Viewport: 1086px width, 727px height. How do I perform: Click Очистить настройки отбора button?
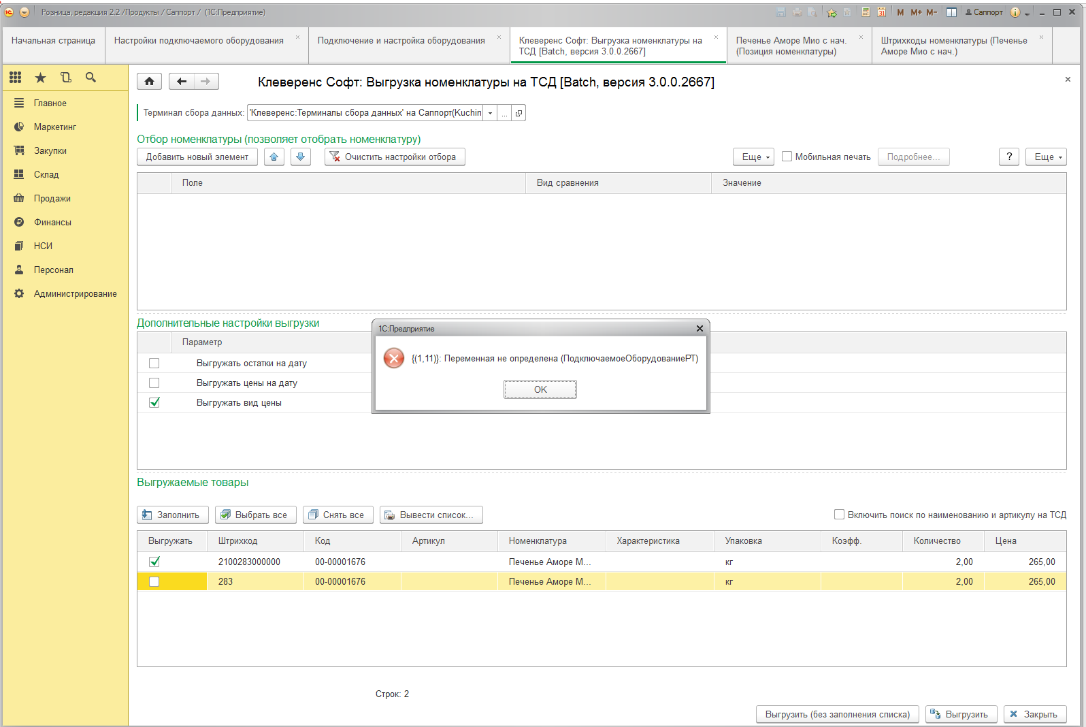point(395,157)
